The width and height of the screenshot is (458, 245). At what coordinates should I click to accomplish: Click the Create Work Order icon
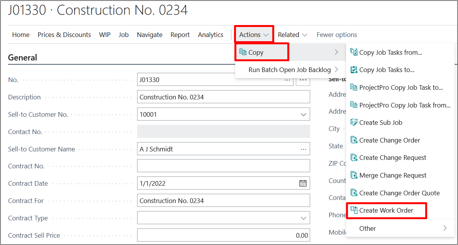(354, 210)
